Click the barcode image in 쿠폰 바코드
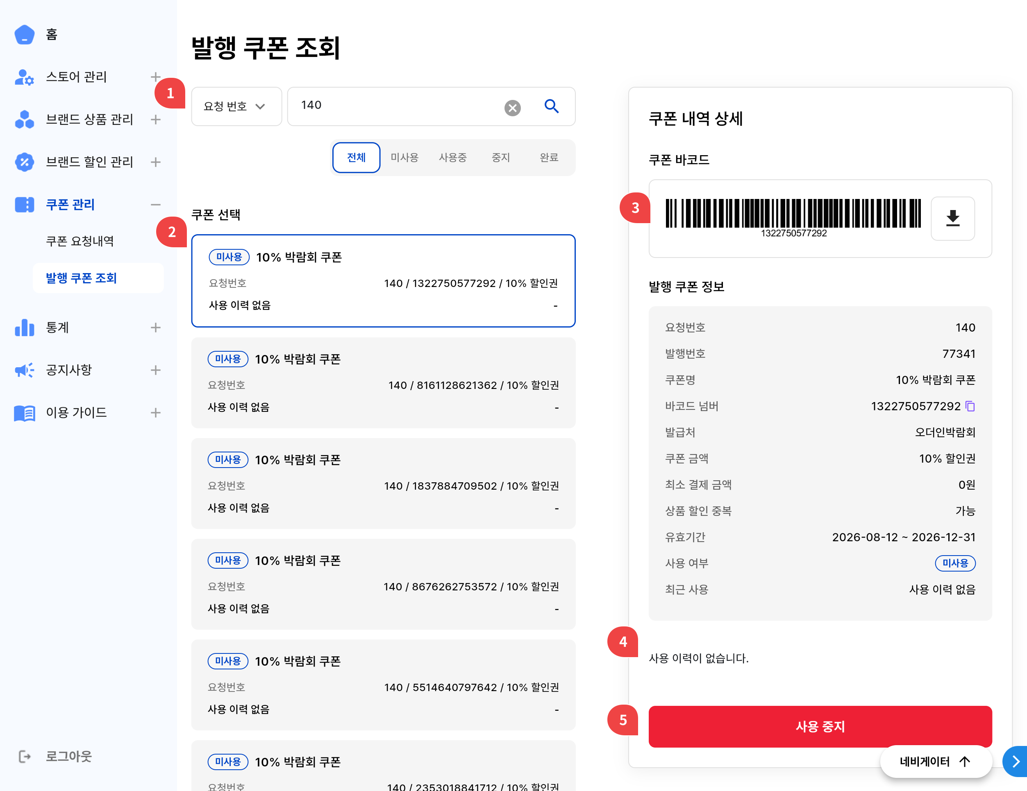 (x=793, y=218)
